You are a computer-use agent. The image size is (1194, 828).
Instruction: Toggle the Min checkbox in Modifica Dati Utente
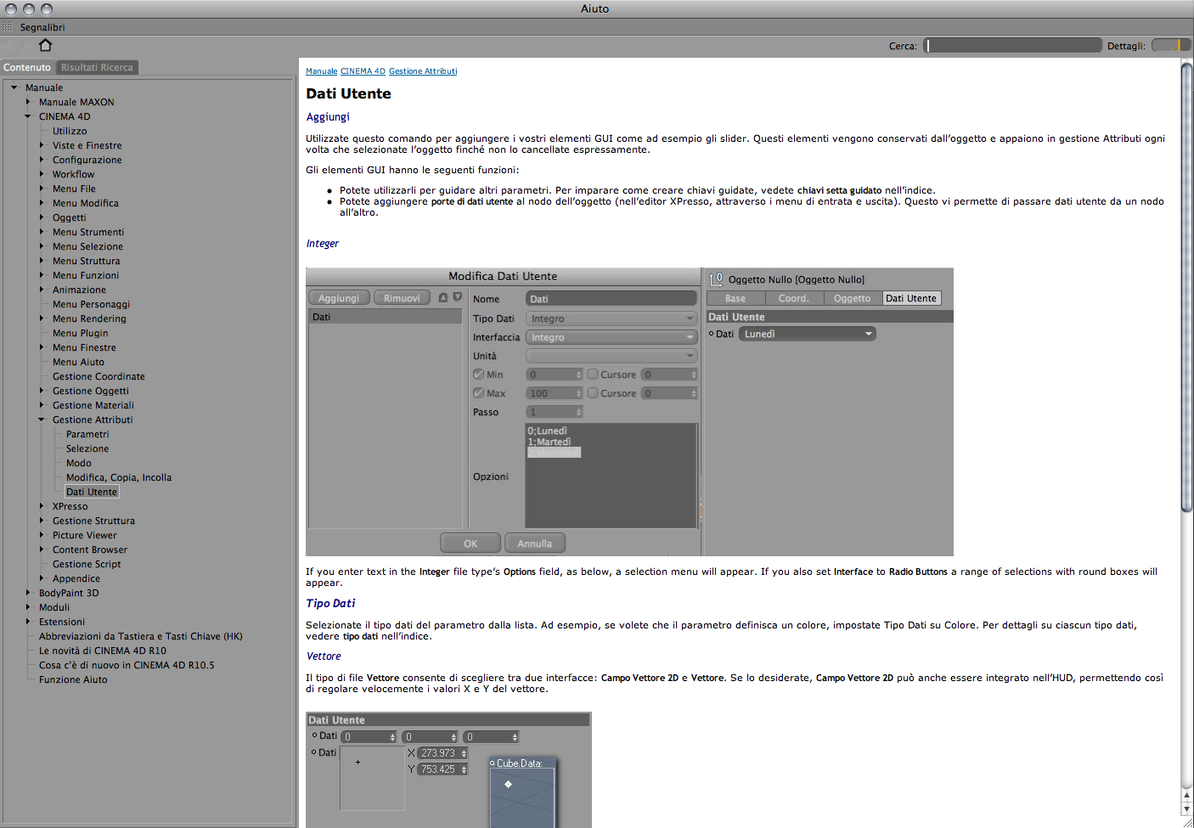coord(478,374)
